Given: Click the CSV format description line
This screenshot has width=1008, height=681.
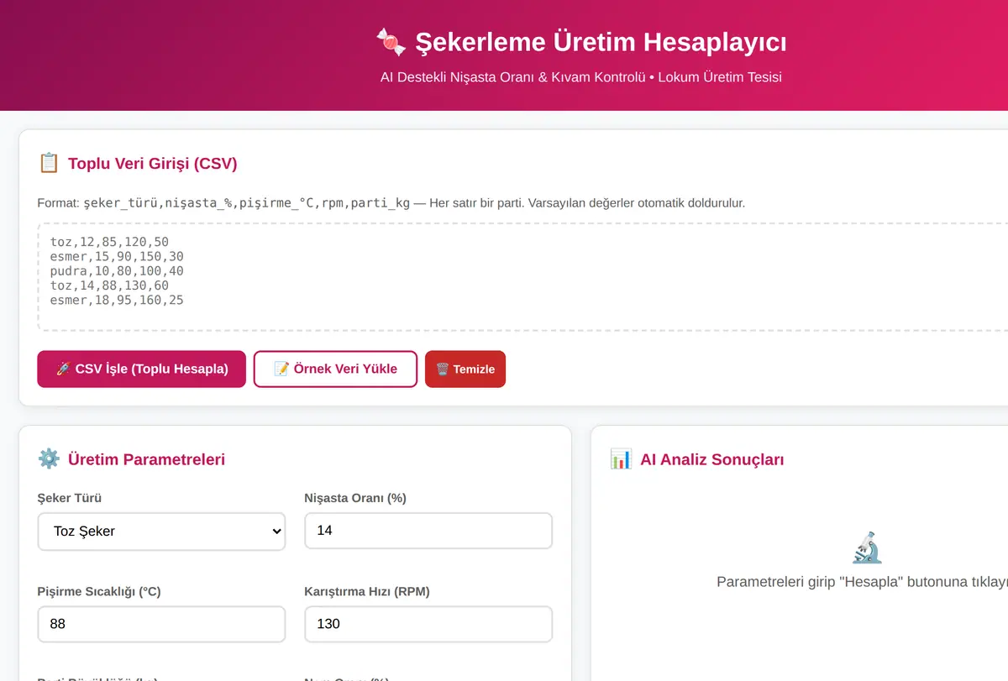Looking at the screenshot, I should tap(391, 202).
